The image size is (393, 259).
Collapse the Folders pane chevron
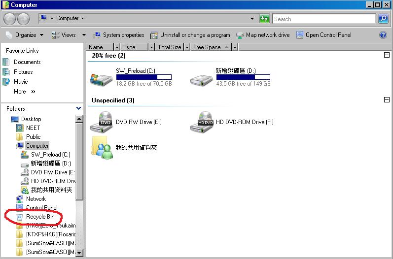(x=78, y=108)
